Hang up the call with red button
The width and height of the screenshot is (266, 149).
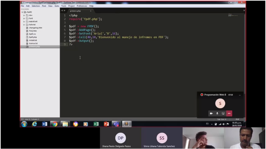[x=229, y=113]
